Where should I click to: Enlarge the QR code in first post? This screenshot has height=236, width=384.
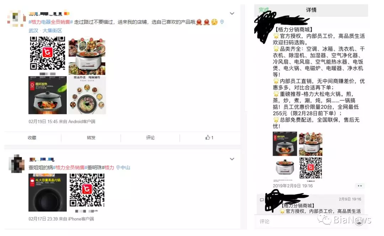click(x=48, y=53)
